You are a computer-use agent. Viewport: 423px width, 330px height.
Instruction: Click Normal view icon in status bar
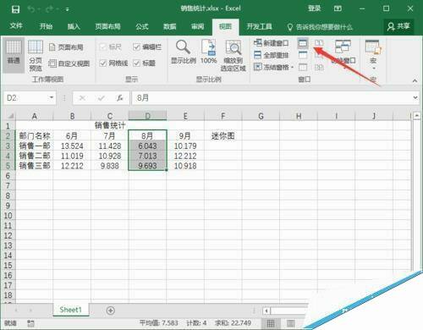[271, 323]
